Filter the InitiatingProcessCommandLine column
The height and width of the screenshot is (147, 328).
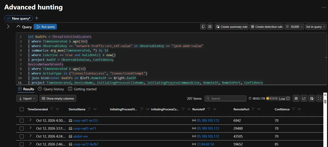[x=183, y=109]
